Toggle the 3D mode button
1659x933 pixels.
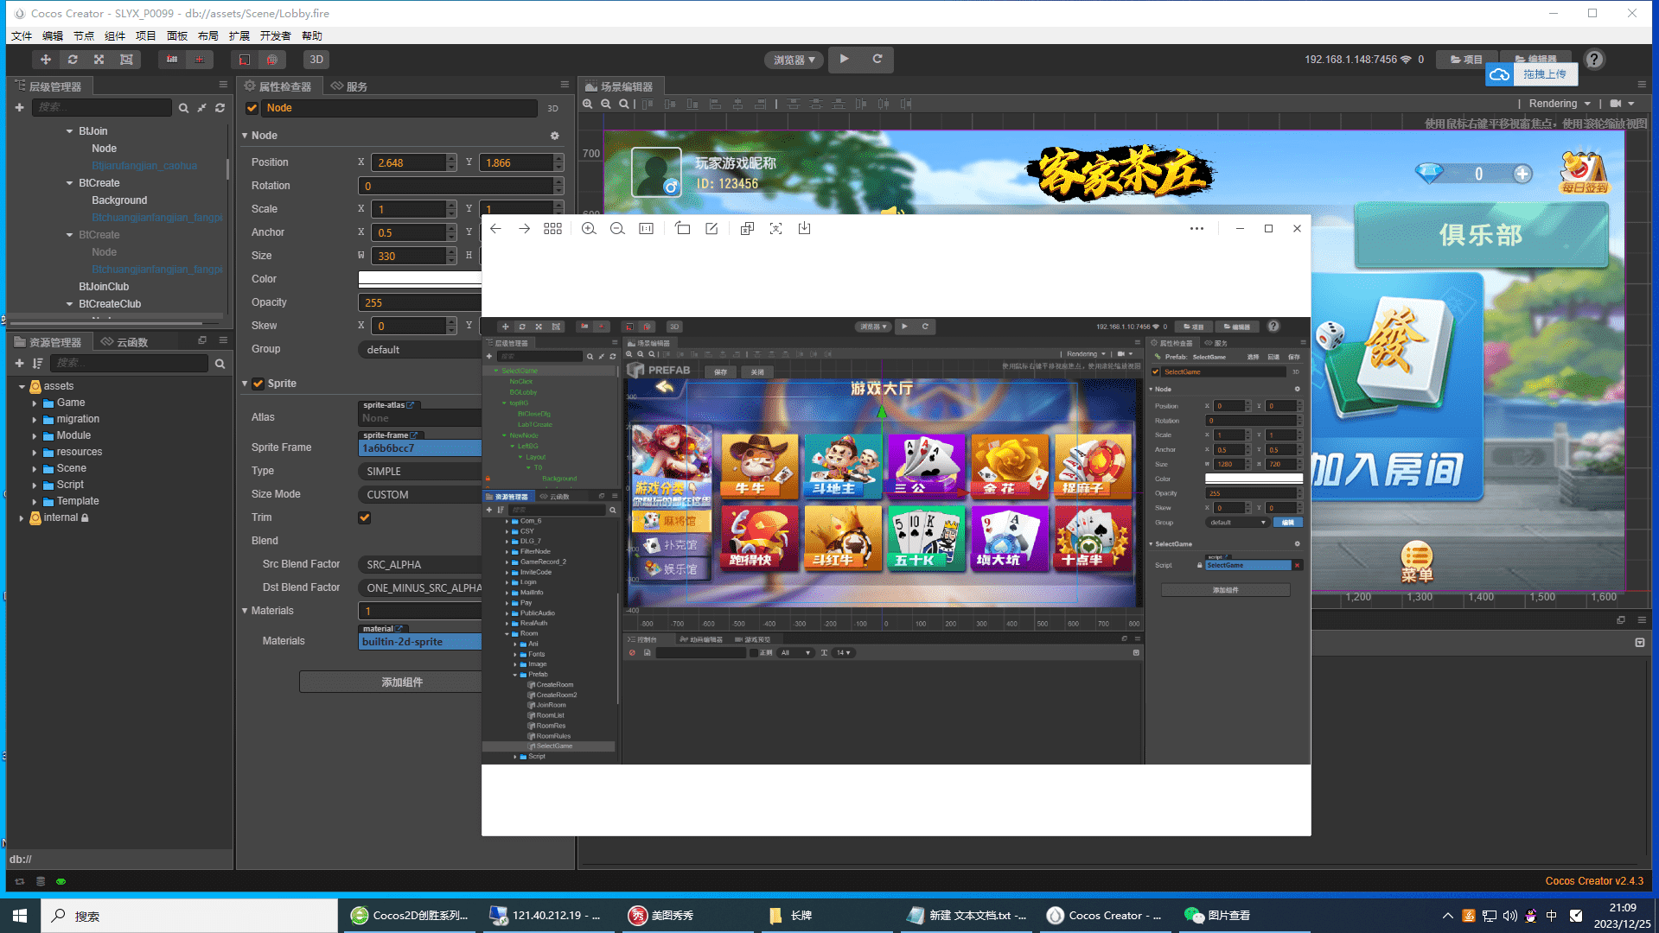(316, 60)
